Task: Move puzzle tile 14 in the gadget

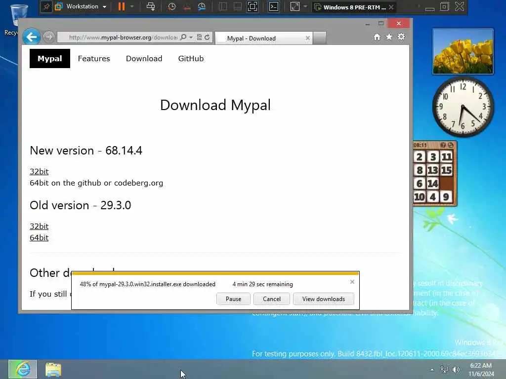Action: pos(433,184)
